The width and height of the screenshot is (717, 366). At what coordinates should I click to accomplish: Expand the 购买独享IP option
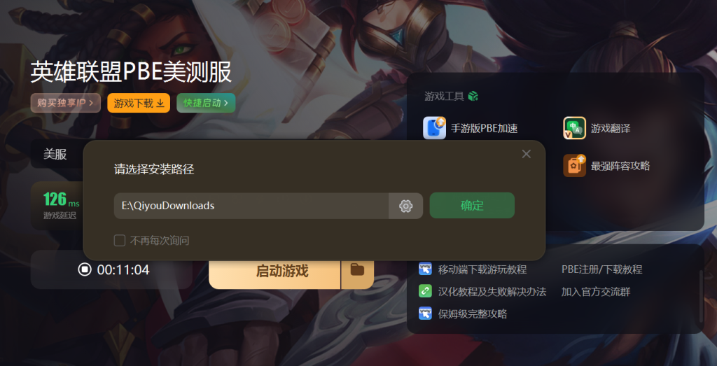pyautogui.click(x=65, y=103)
